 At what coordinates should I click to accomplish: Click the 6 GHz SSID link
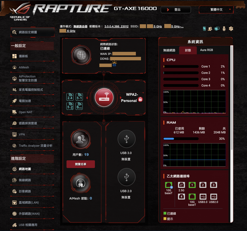[x=71, y=31]
